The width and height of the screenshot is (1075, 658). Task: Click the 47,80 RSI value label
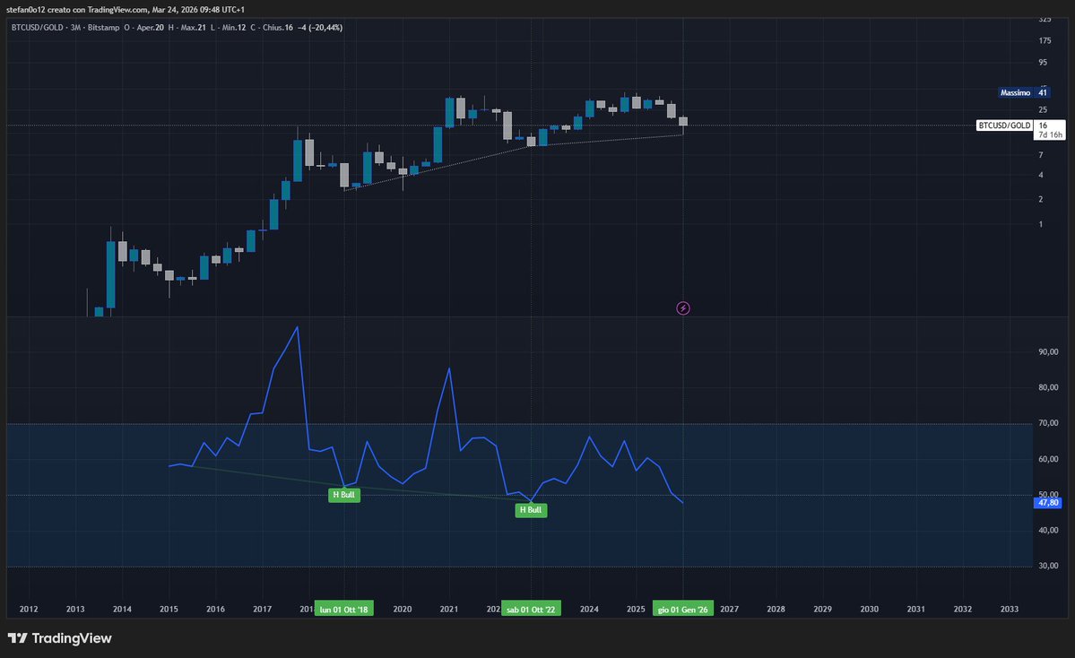tap(1048, 503)
